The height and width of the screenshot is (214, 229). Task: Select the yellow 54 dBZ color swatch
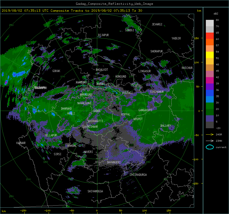210,55
